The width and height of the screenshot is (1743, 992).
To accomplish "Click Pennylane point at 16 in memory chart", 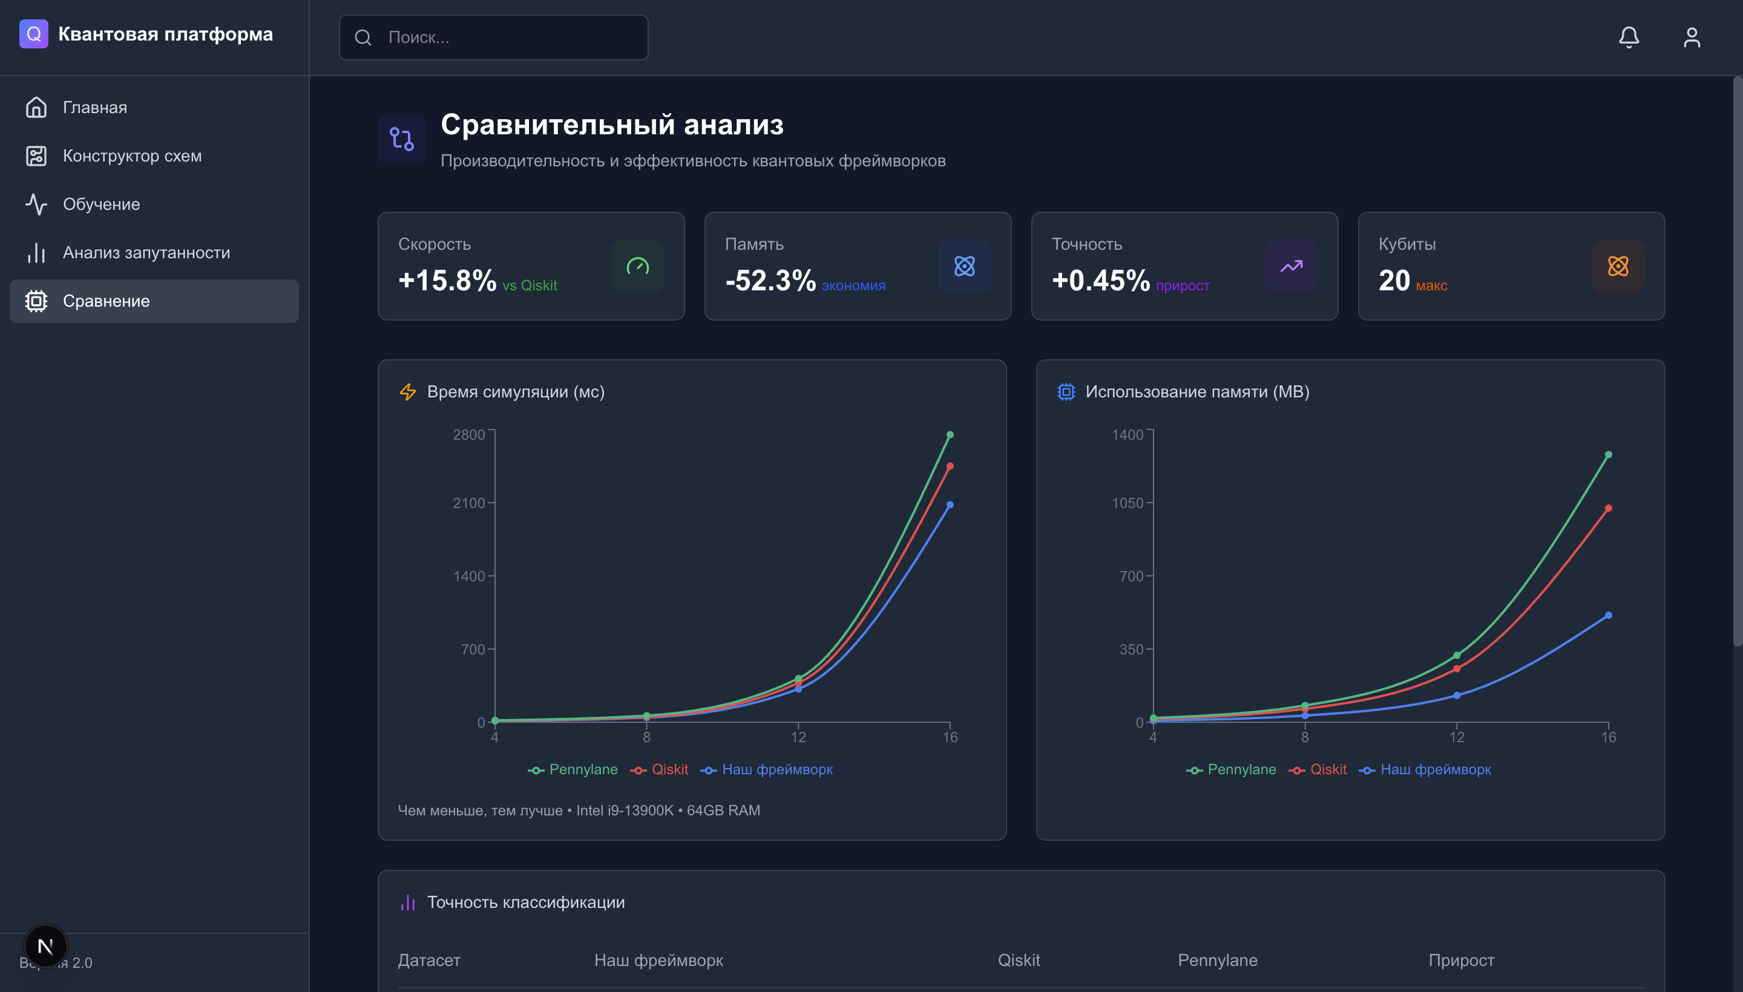I will click(x=1608, y=454).
